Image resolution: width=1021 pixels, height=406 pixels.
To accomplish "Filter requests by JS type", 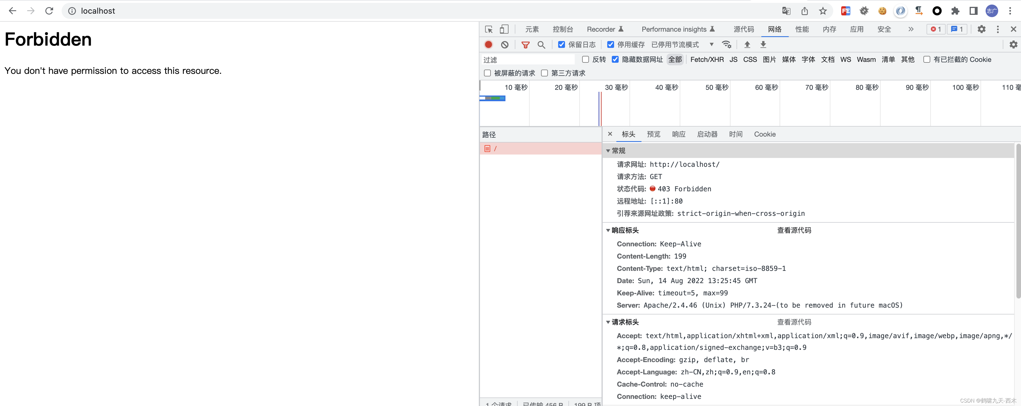I will 733,59.
